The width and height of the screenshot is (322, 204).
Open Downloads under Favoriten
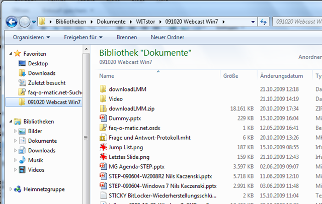coord(42,73)
